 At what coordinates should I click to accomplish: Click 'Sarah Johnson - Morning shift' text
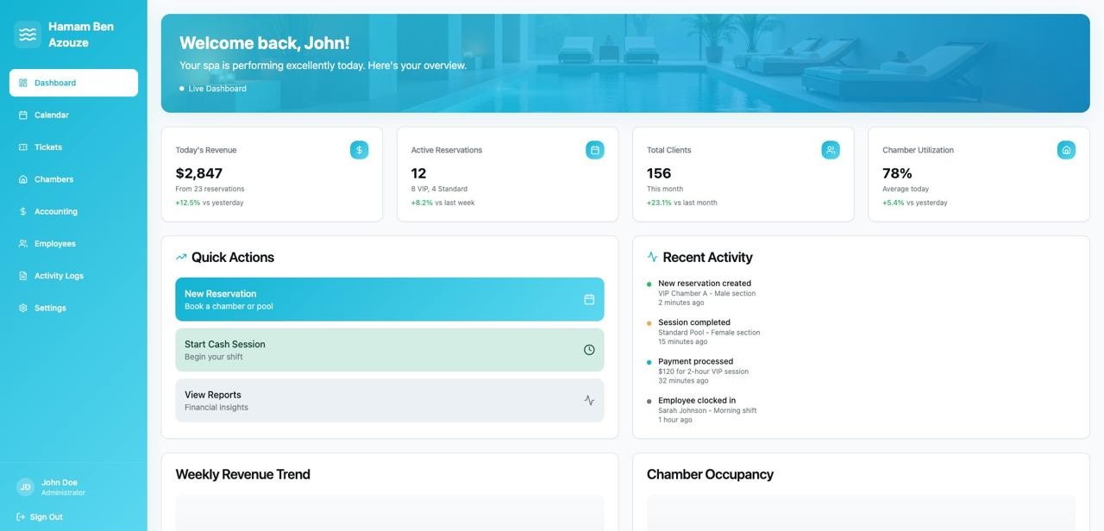point(707,410)
